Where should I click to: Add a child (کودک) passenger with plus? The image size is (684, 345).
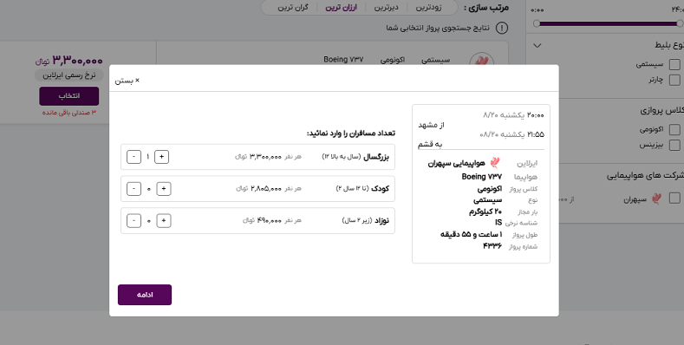coord(164,188)
